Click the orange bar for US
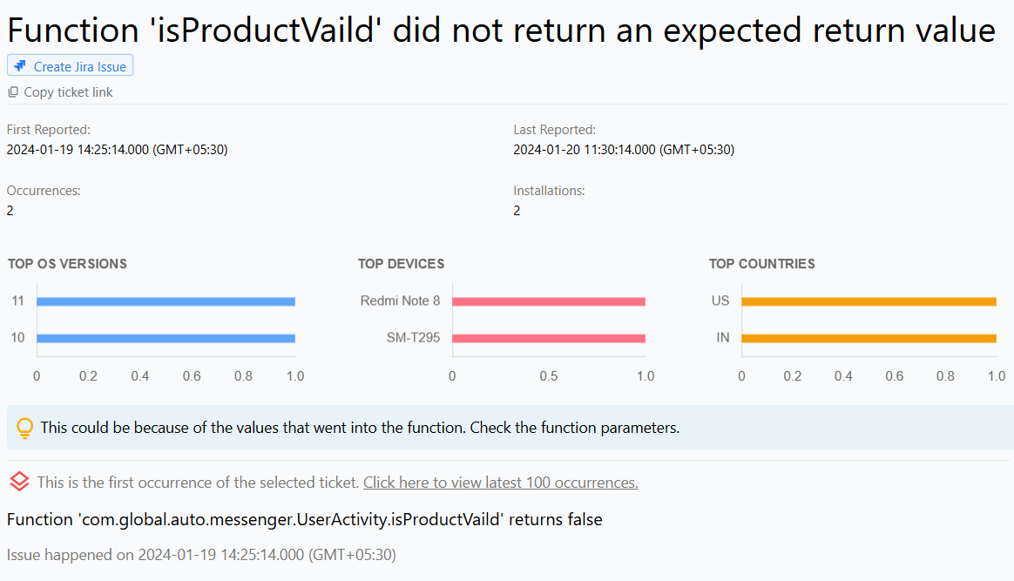The height and width of the screenshot is (581, 1014). click(x=869, y=301)
